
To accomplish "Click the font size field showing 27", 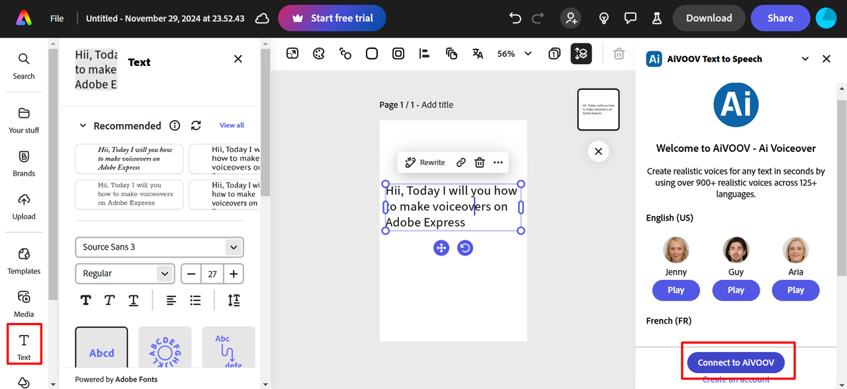I will tap(212, 273).
